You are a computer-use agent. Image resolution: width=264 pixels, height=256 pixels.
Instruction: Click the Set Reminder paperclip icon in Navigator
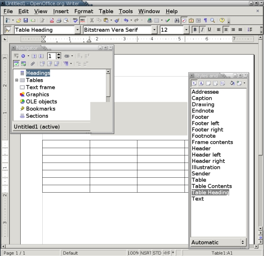tap(33, 64)
